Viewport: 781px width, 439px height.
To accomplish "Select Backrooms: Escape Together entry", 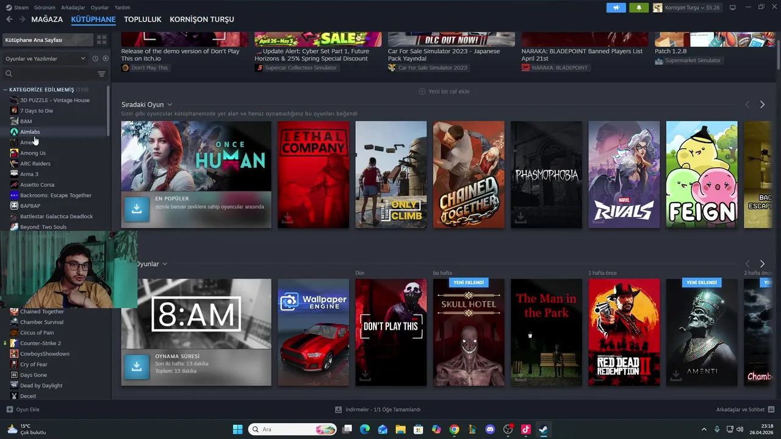I will pyautogui.click(x=56, y=195).
